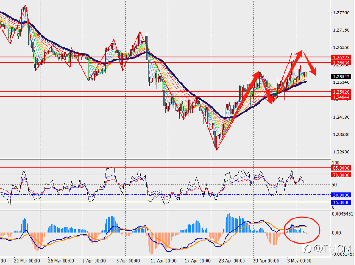Click the 1.26034 red price level label
Image resolution: width=355 pixels, height=265 pixels.
click(x=342, y=63)
